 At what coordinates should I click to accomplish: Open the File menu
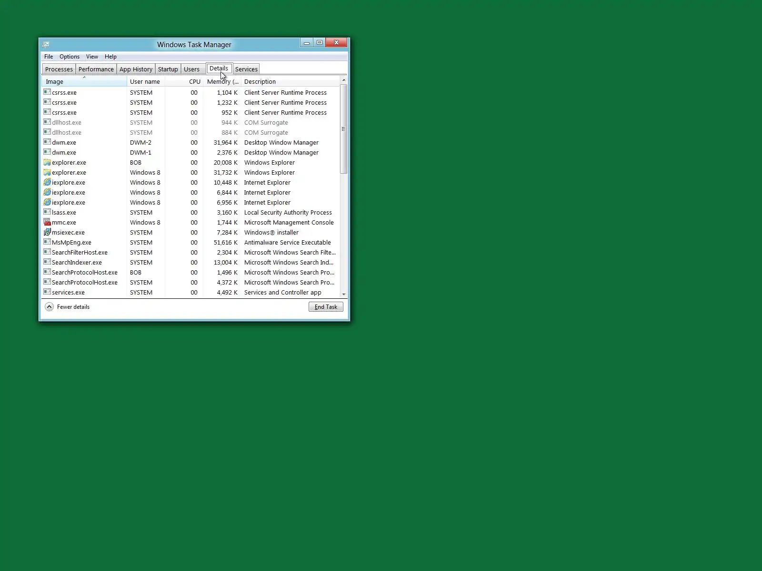click(49, 57)
